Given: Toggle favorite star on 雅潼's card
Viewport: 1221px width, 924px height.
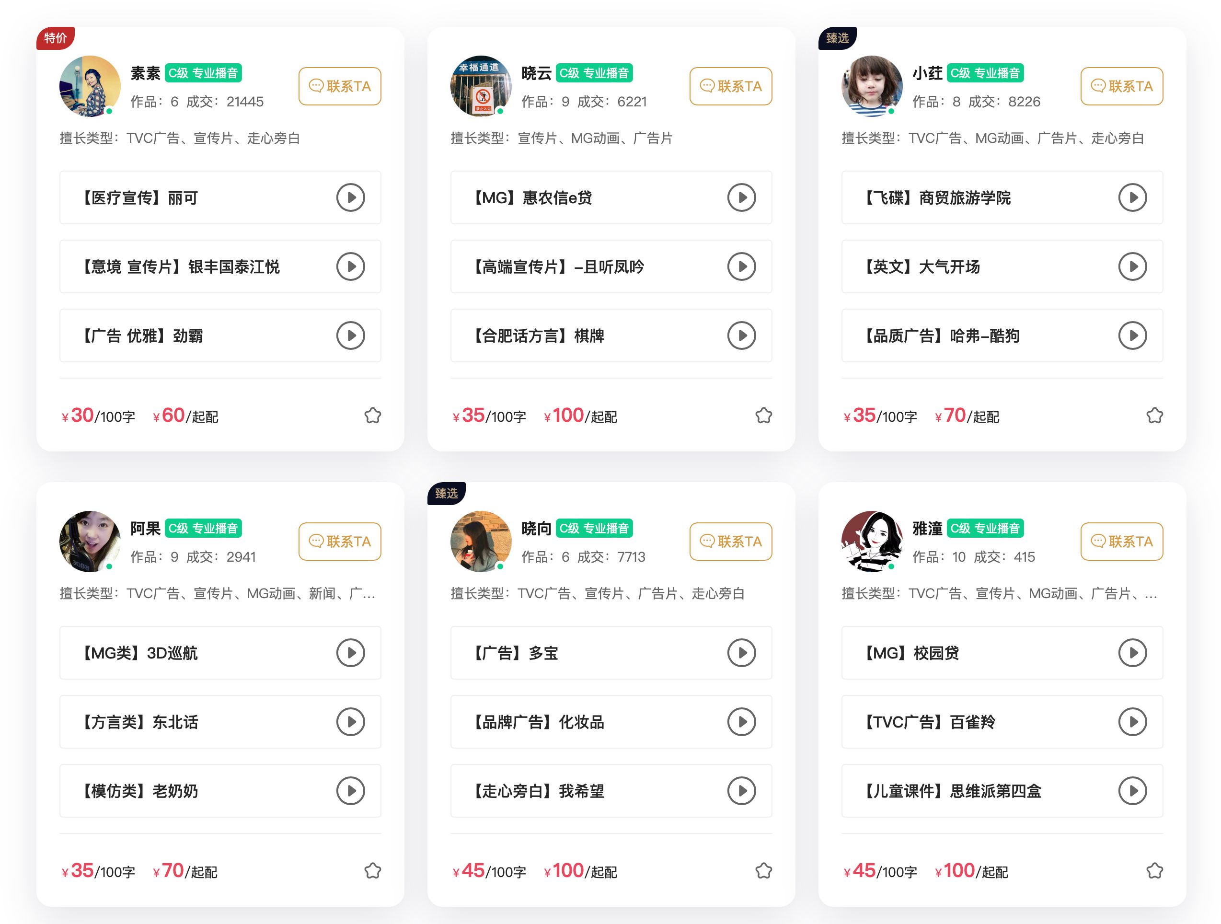Looking at the screenshot, I should [x=1154, y=871].
